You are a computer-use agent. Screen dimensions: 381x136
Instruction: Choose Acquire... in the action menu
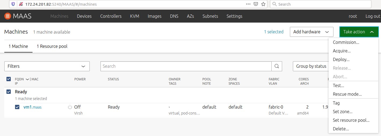pos(353,51)
